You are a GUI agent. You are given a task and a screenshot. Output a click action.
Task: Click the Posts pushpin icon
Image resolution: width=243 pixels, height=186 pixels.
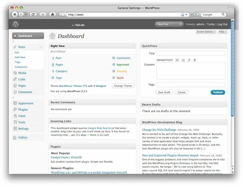pos(15,47)
